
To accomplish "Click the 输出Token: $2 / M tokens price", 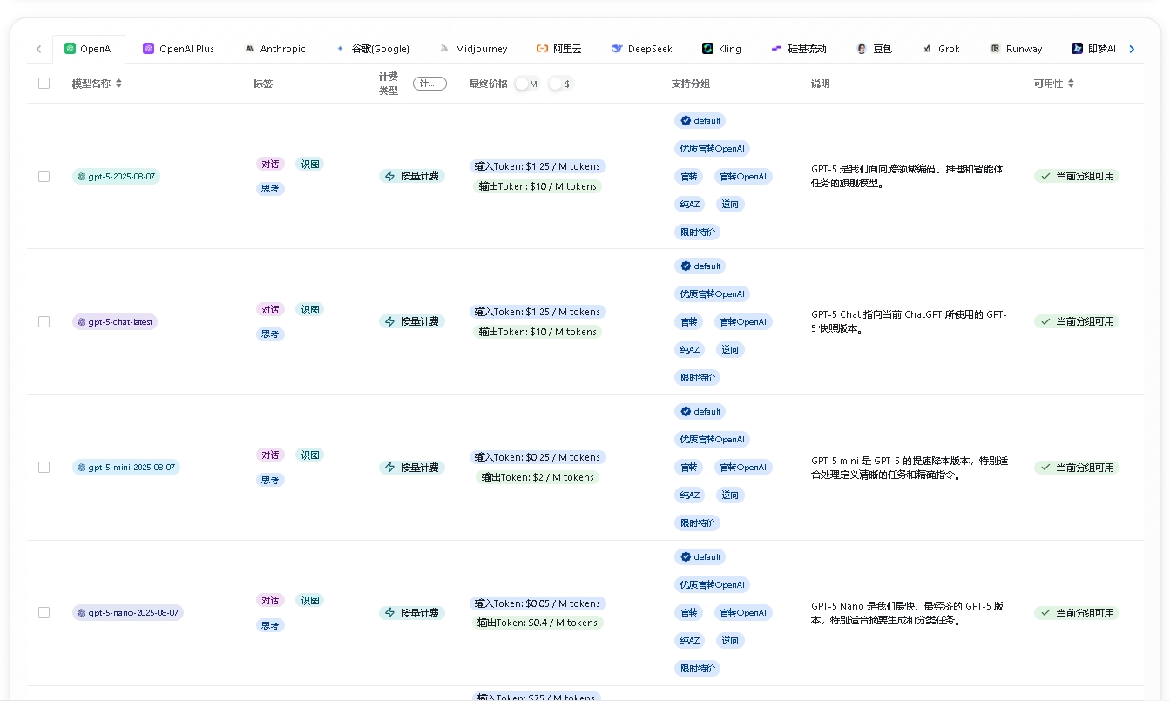I will click(538, 477).
